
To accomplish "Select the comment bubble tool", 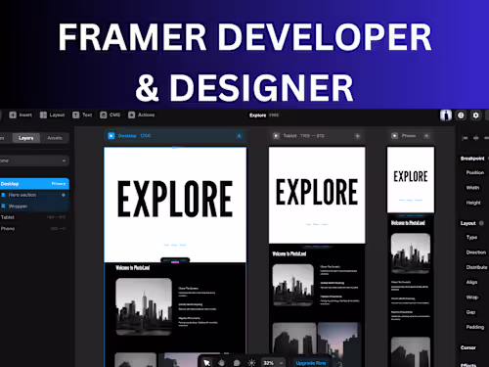I will [237, 363].
